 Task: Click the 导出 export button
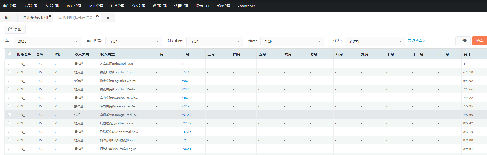(x=15, y=29)
